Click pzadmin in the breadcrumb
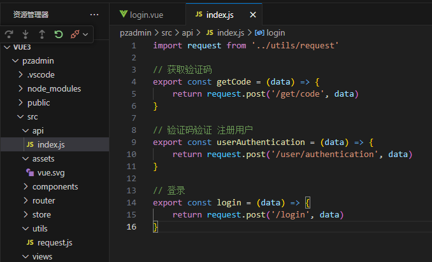This screenshot has height=262, width=432. [x=136, y=33]
